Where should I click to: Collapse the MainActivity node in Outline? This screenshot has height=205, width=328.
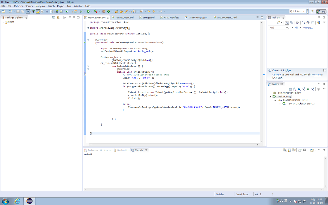(270, 97)
